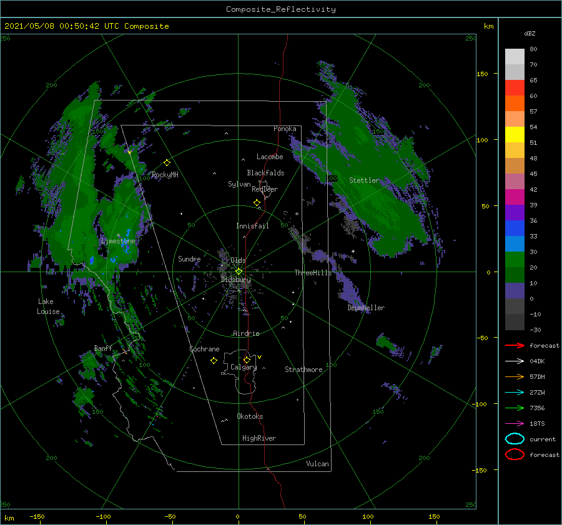Click the Ponoka label
Image resolution: width=562 pixels, height=525 pixels.
(285, 129)
